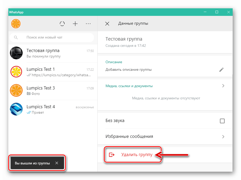The width and height of the screenshot is (241, 180).
Task: Click the Описание heading
Action: pos(114,62)
